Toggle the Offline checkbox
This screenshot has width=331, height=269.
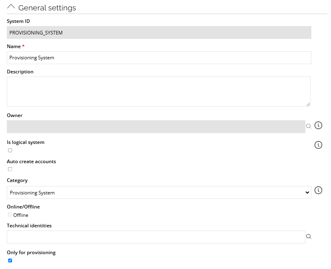[10, 215]
